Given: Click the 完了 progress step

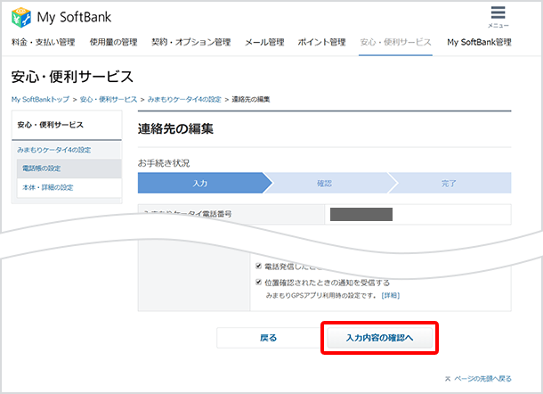Looking at the screenshot, I should click(450, 183).
